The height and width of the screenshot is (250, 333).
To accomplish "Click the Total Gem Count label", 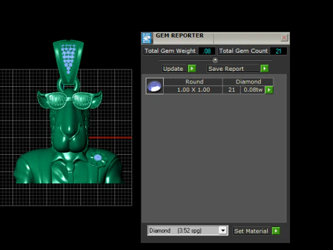I will [x=244, y=51].
